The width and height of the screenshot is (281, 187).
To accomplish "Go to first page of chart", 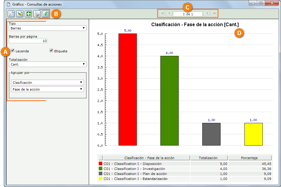I will click(x=162, y=14).
